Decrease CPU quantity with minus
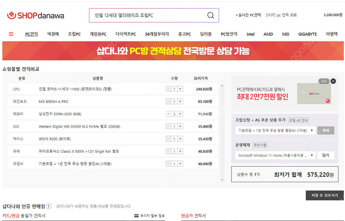This screenshot has height=221, width=345. click(168, 89)
